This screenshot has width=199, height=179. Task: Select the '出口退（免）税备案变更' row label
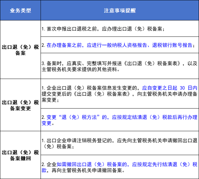[x=20, y=105]
